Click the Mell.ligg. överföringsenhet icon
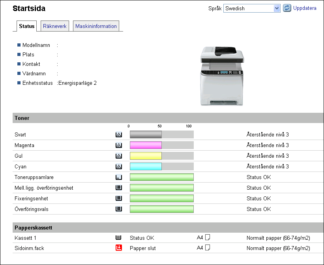324x265 pixels. click(119, 188)
